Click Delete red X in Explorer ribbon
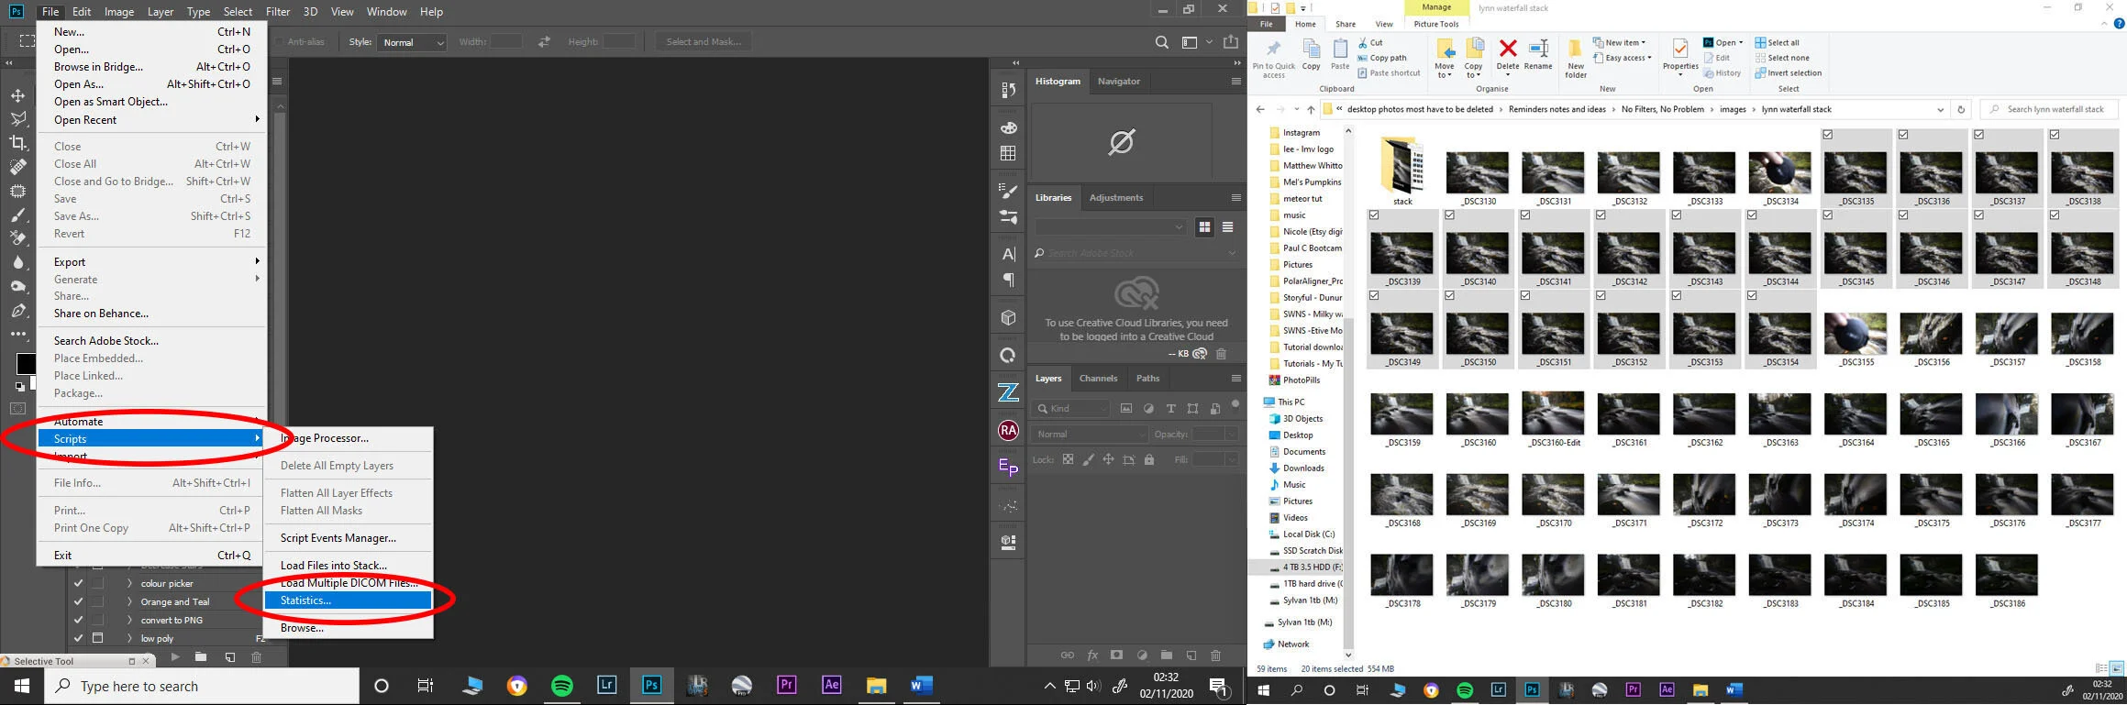Image resolution: width=2127 pixels, height=705 pixels. coord(1508,49)
